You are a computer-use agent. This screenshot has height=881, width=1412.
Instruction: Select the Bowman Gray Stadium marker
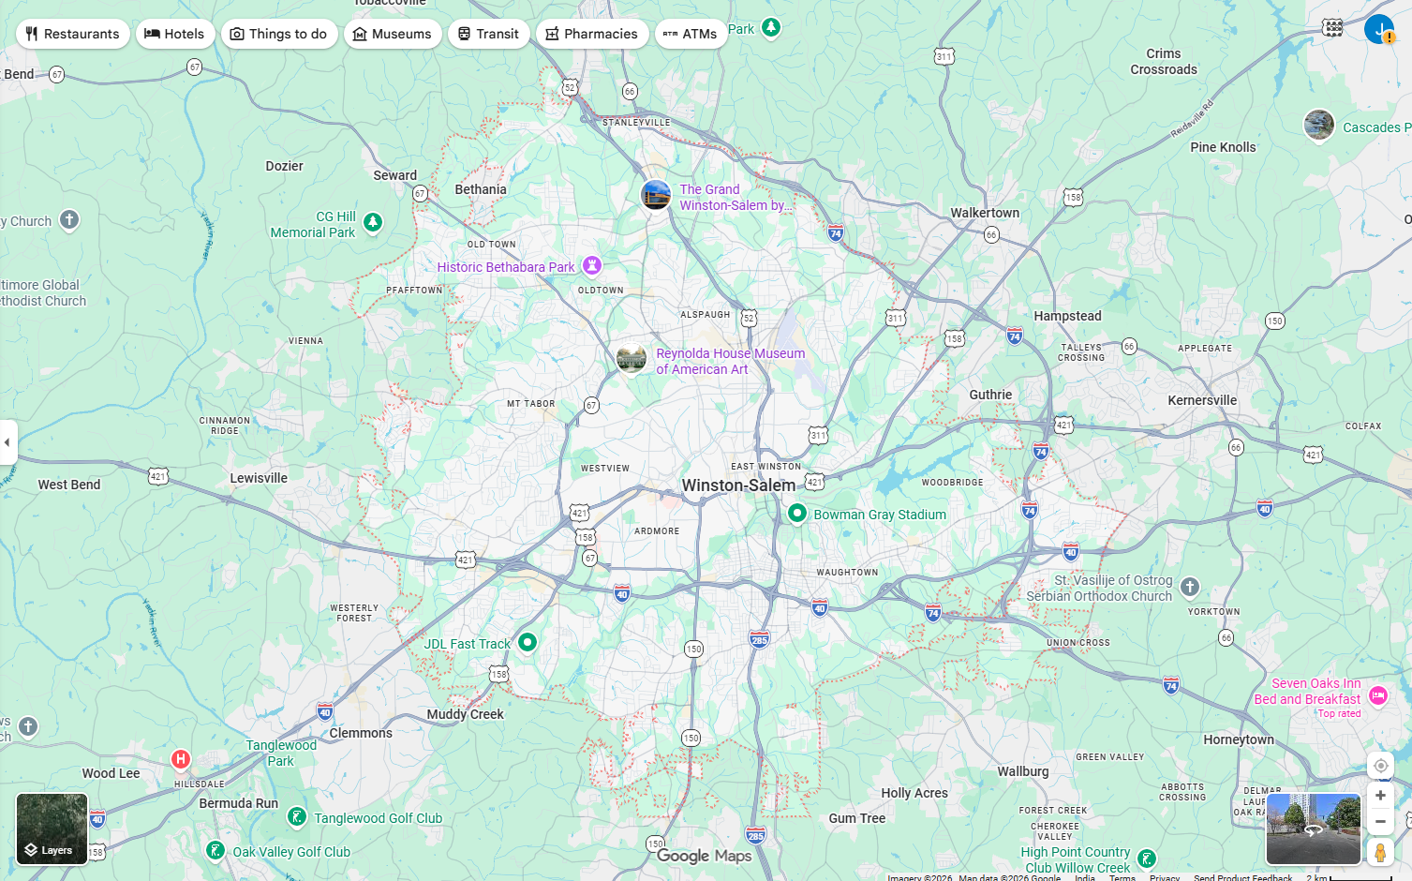coord(796,513)
